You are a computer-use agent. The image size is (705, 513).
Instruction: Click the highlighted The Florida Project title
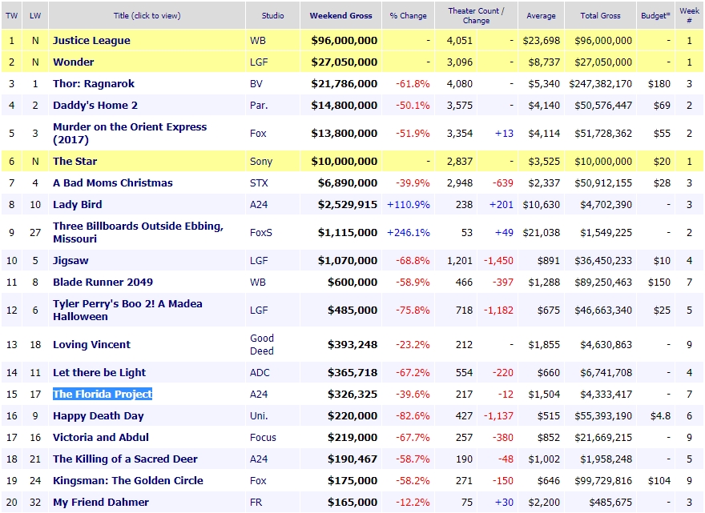103,394
